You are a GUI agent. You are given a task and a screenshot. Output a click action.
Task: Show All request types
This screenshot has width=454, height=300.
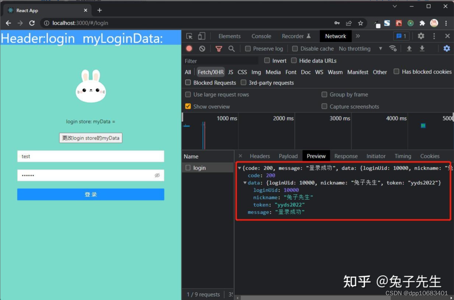tap(188, 72)
